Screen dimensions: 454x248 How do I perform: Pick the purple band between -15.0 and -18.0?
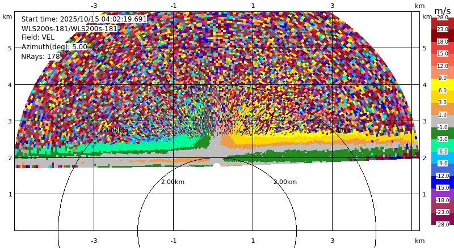click(443, 194)
